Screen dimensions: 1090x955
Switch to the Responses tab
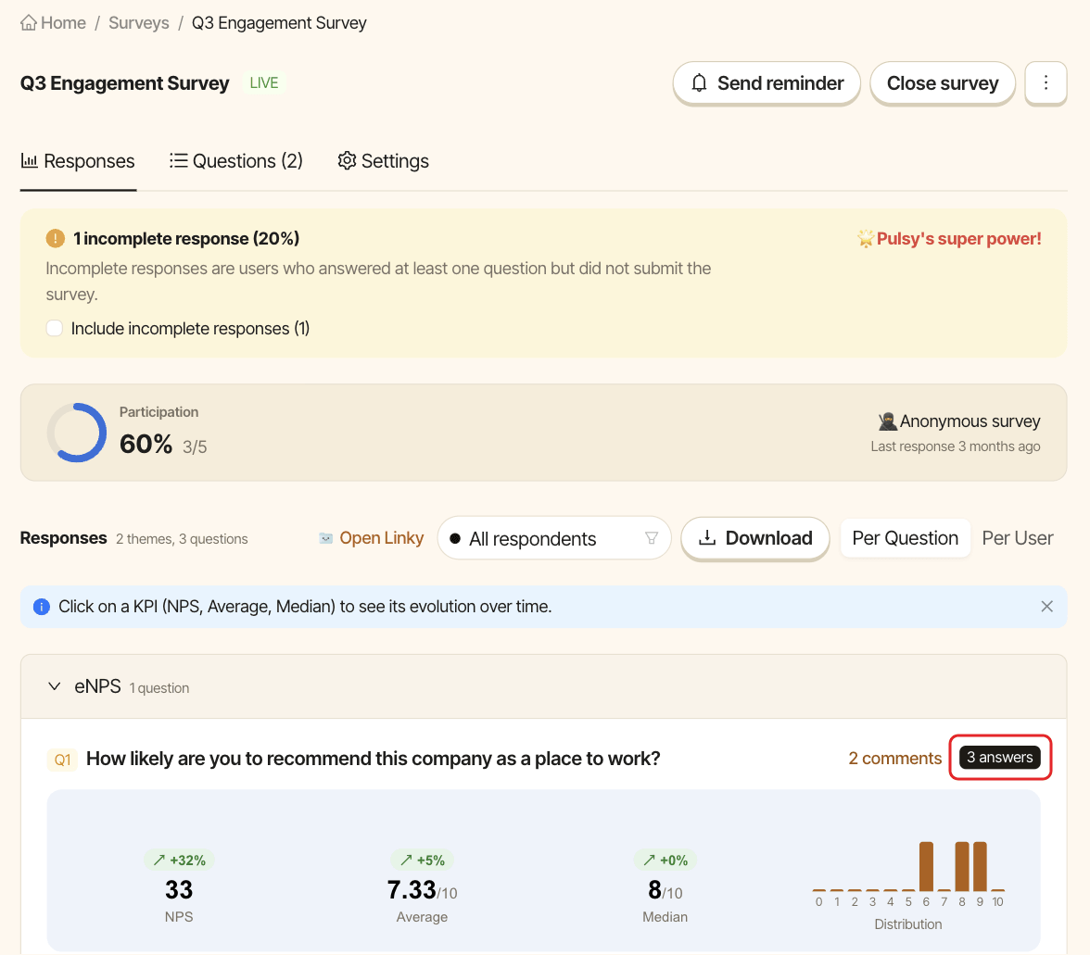click(x=78, y=161)
